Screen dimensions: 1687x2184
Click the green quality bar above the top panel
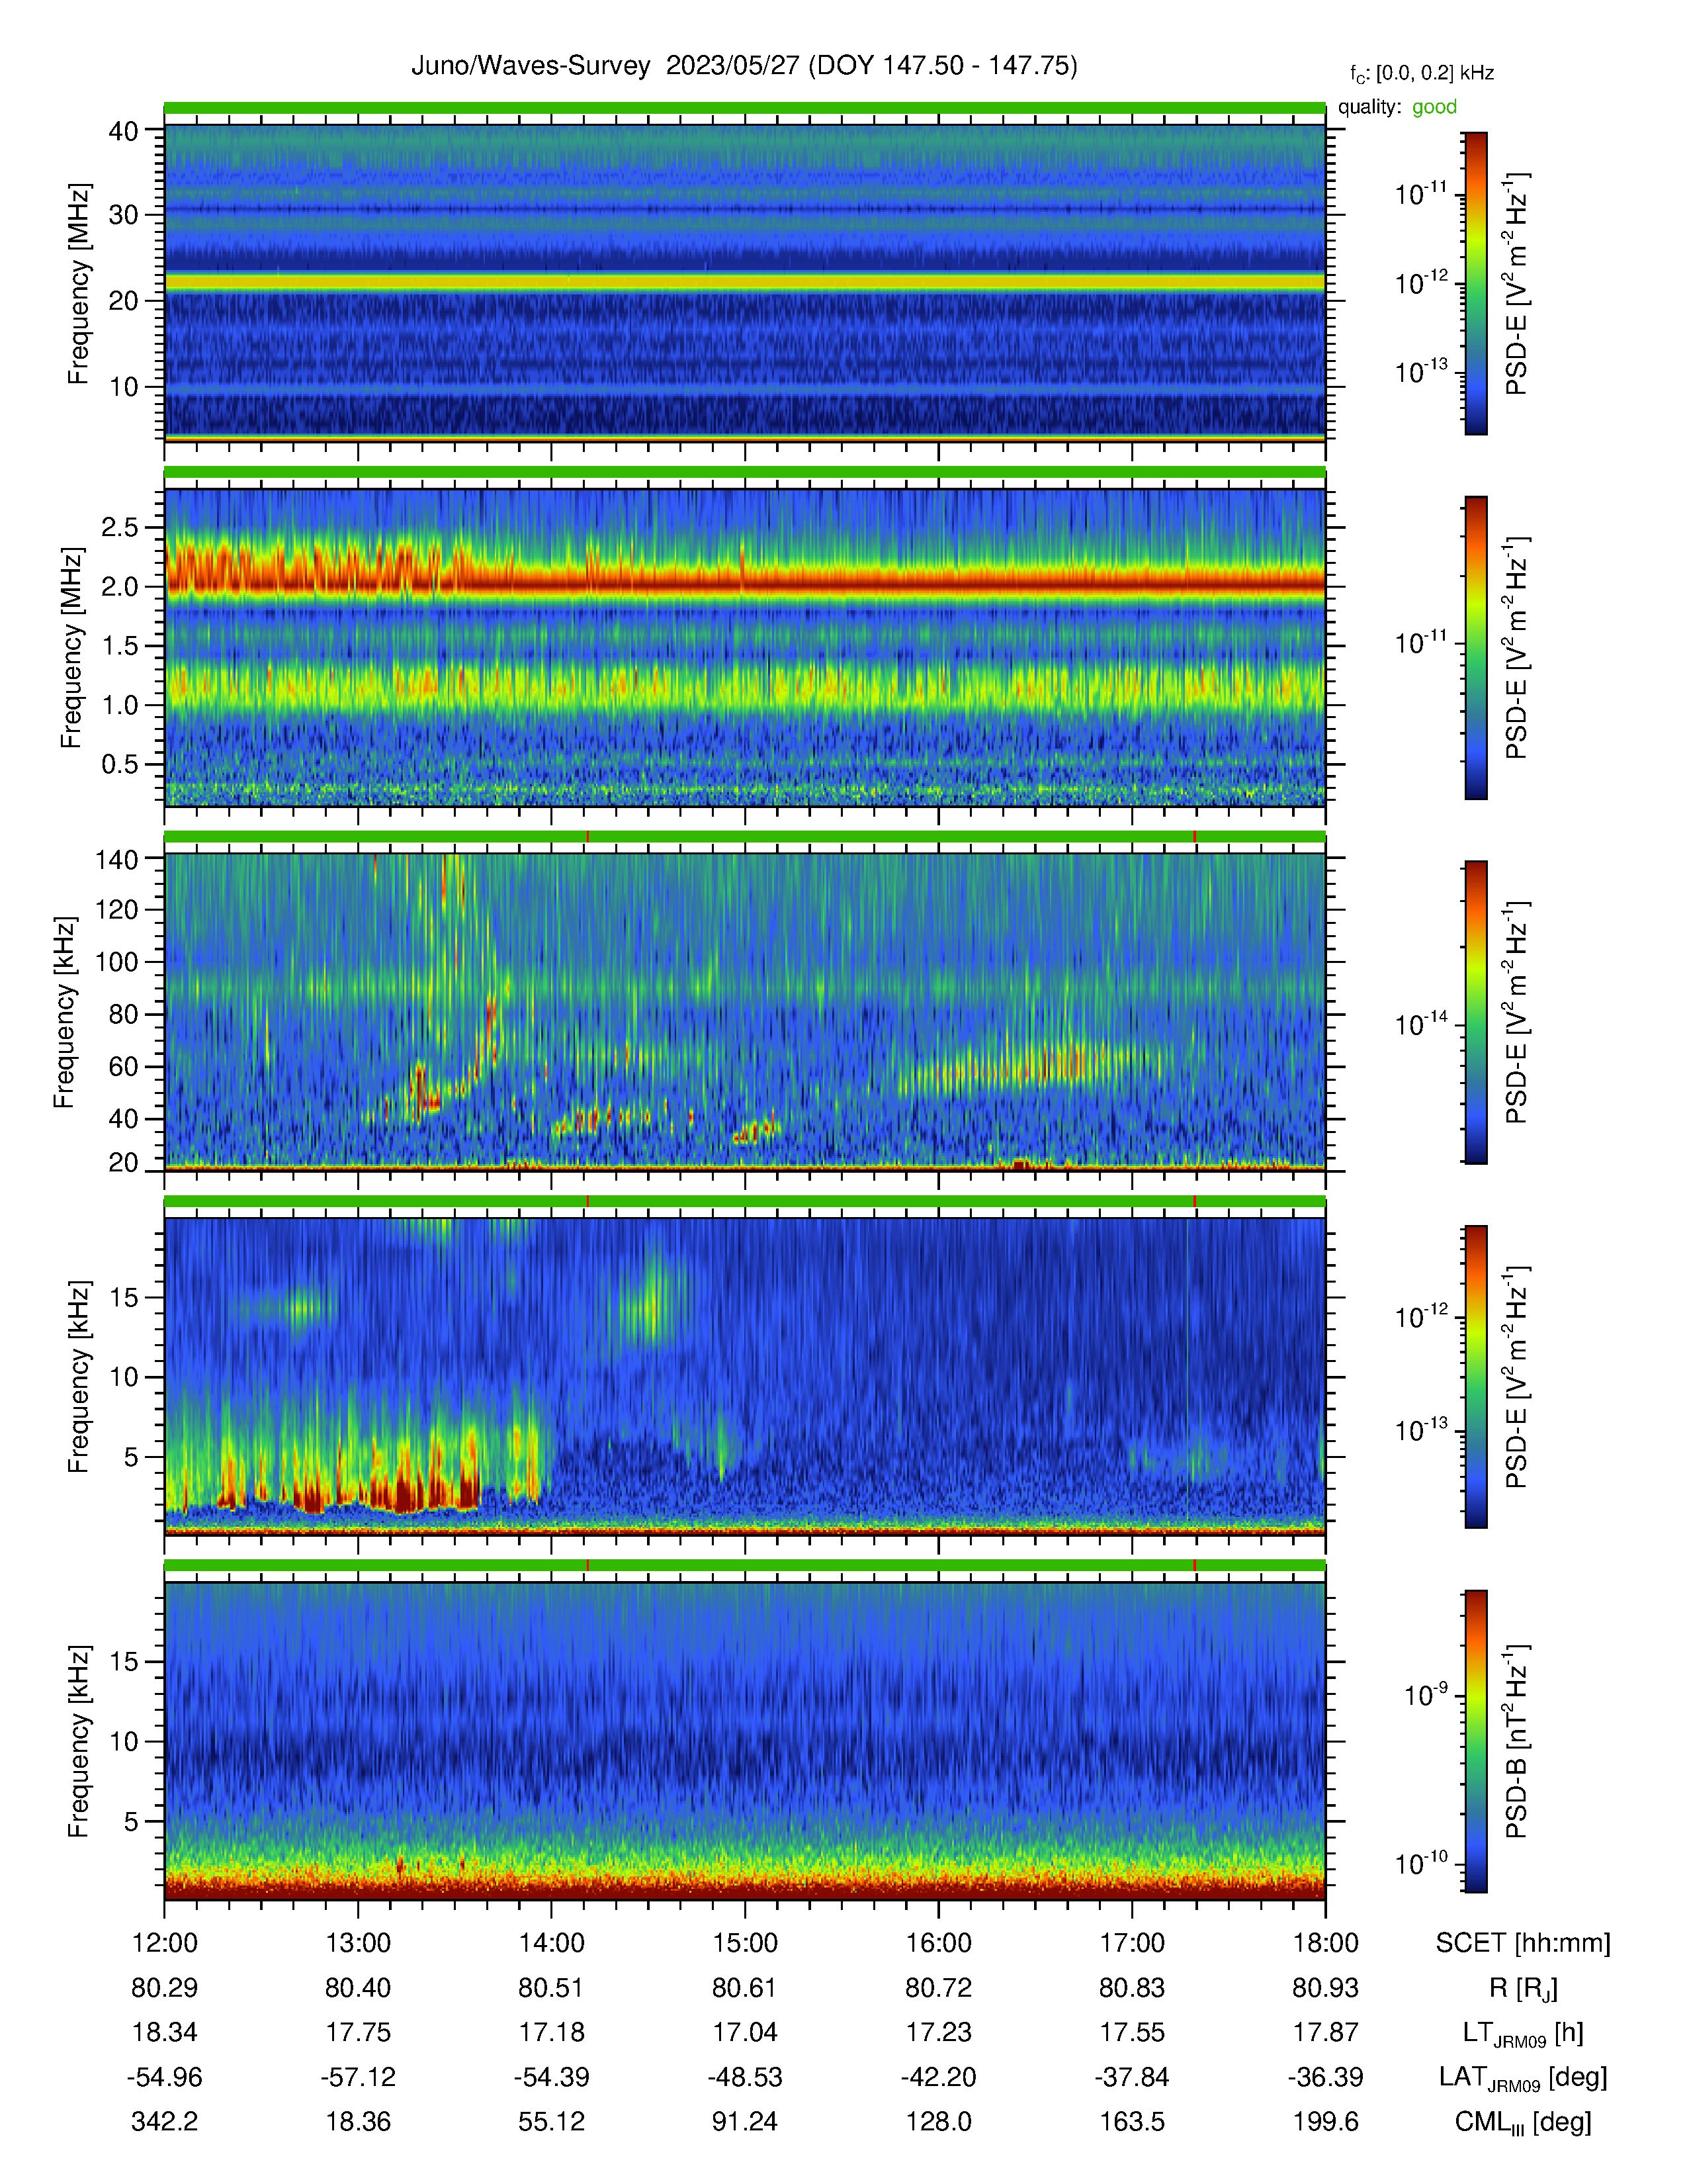744,107
